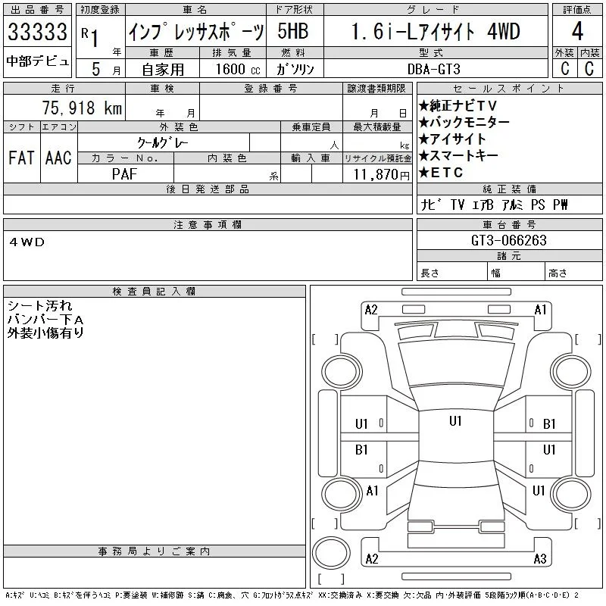The width and height of the screenshot is (606, 606).
Task: Click the 4WD note in 注意事項欄
Action: pyautogui.click(x=27, y=242)
